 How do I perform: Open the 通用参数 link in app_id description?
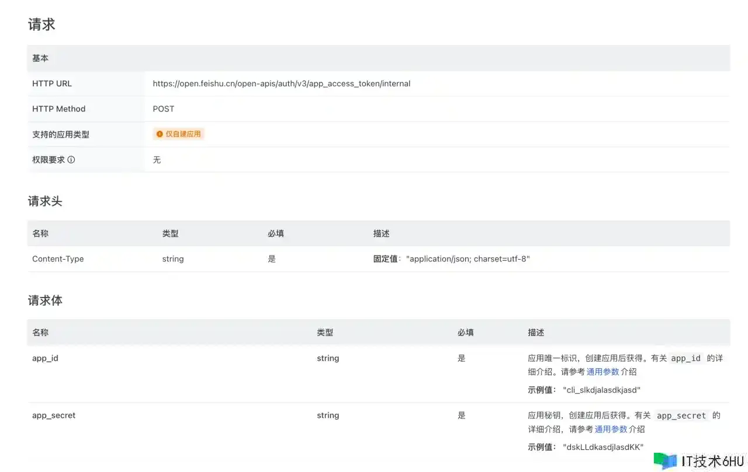click(x=602, y=372)
